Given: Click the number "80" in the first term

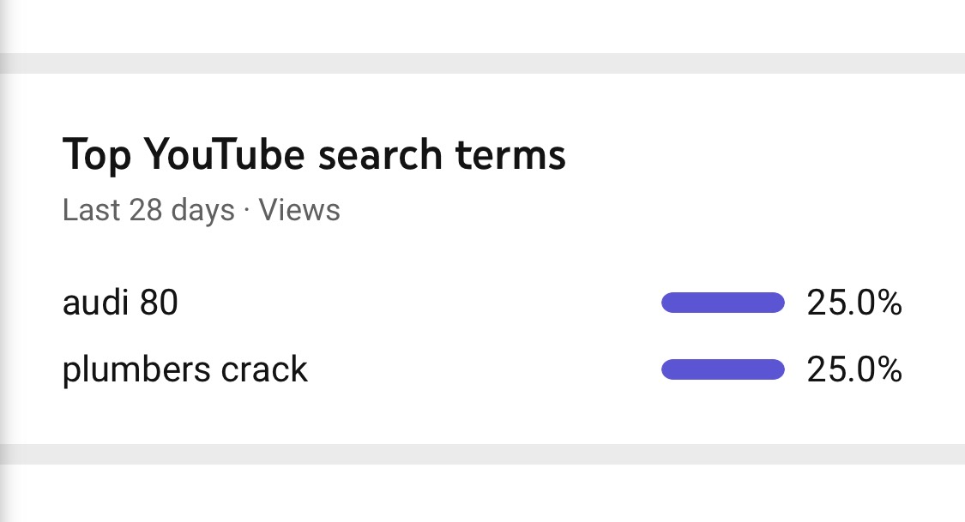Looking at the screenshot, I should pyautogui.click(x=159, y=303).
